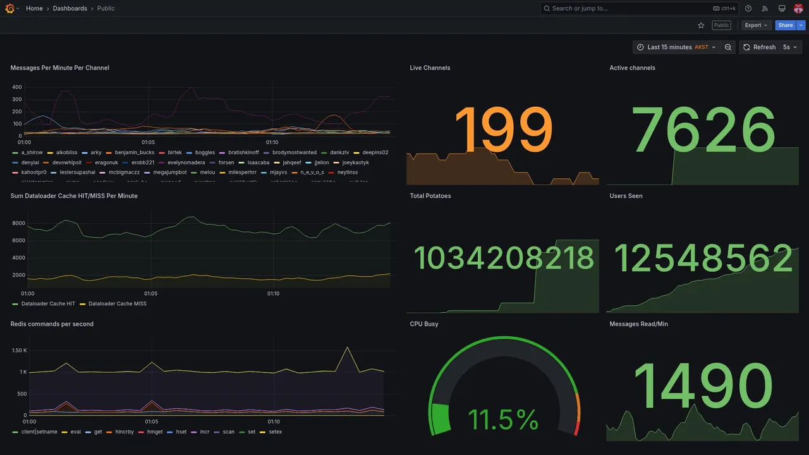Zoom out time range magnifier icon
The image size is (809, 455).
click(728, 47)
